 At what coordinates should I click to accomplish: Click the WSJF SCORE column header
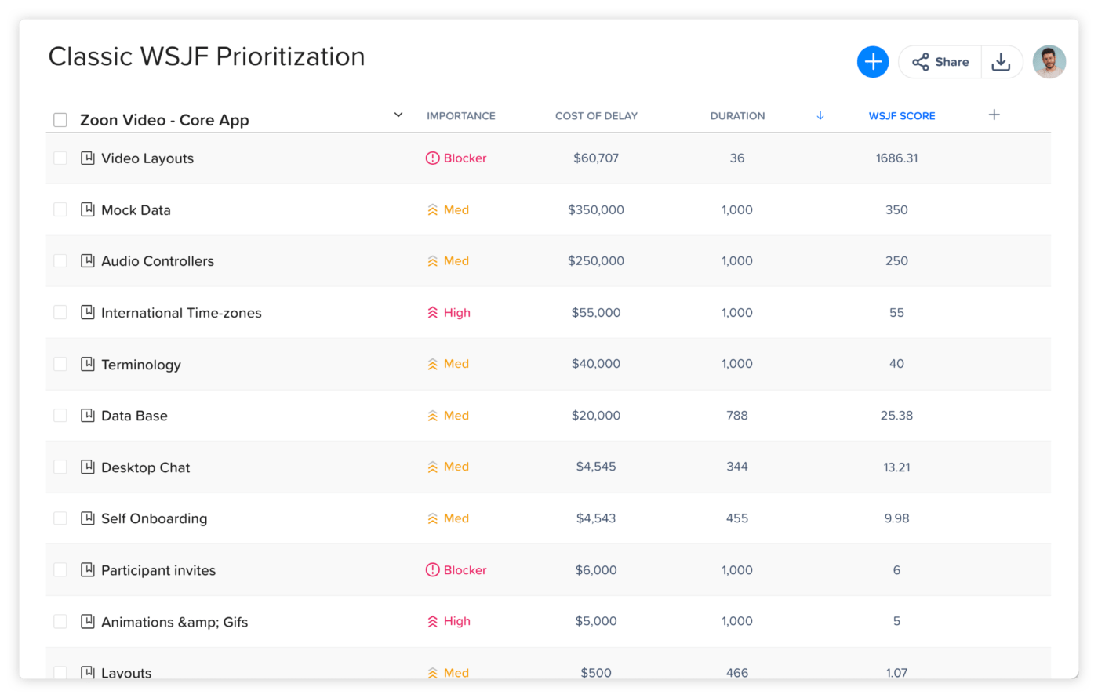(902, 115)
